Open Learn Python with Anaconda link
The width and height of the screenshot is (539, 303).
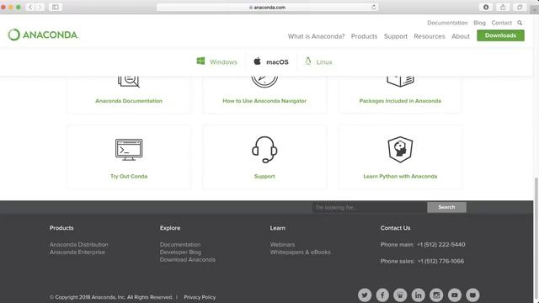point(400,176)
